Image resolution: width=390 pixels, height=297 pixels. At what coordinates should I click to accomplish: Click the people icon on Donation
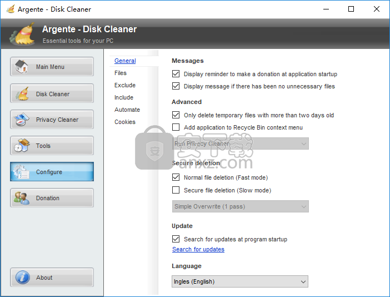tap(22, 198)
